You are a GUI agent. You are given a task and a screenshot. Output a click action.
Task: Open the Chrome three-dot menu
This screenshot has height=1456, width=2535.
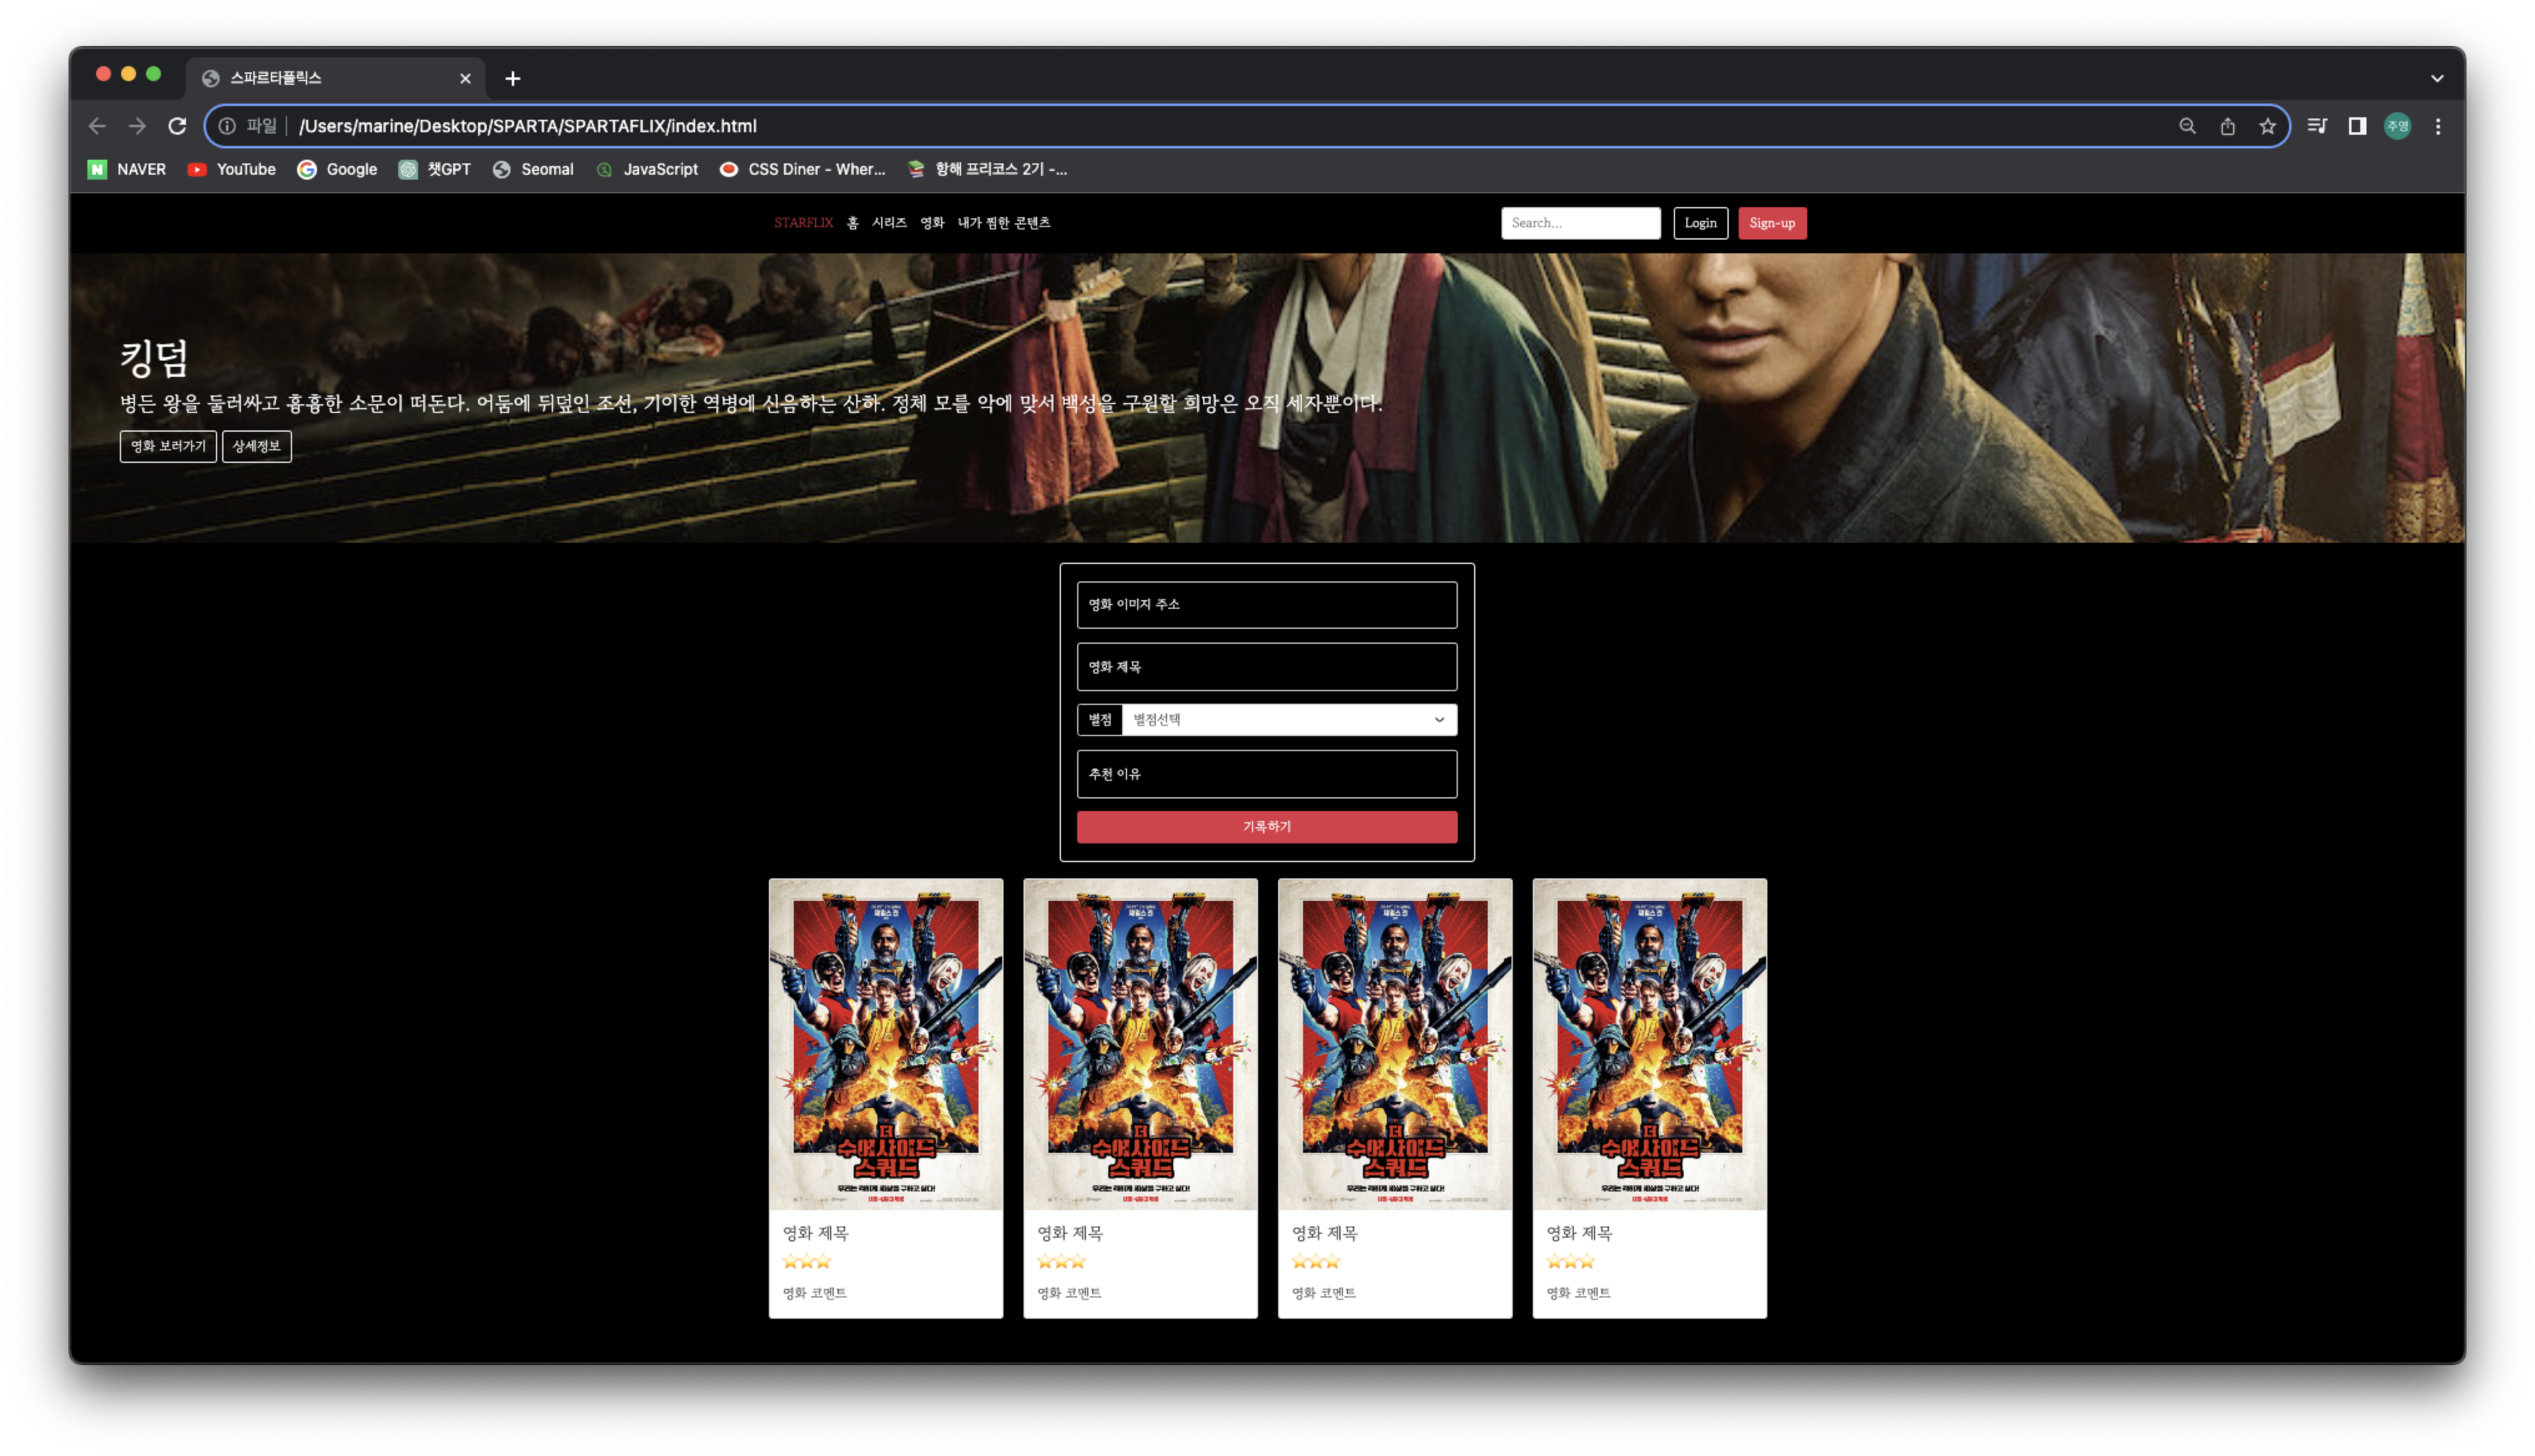2438,126
